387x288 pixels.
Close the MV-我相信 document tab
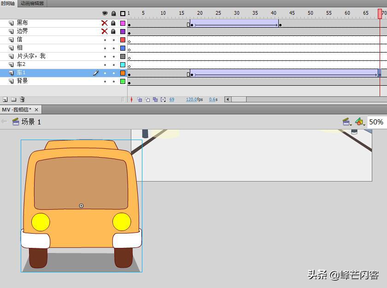pos(36,110)
